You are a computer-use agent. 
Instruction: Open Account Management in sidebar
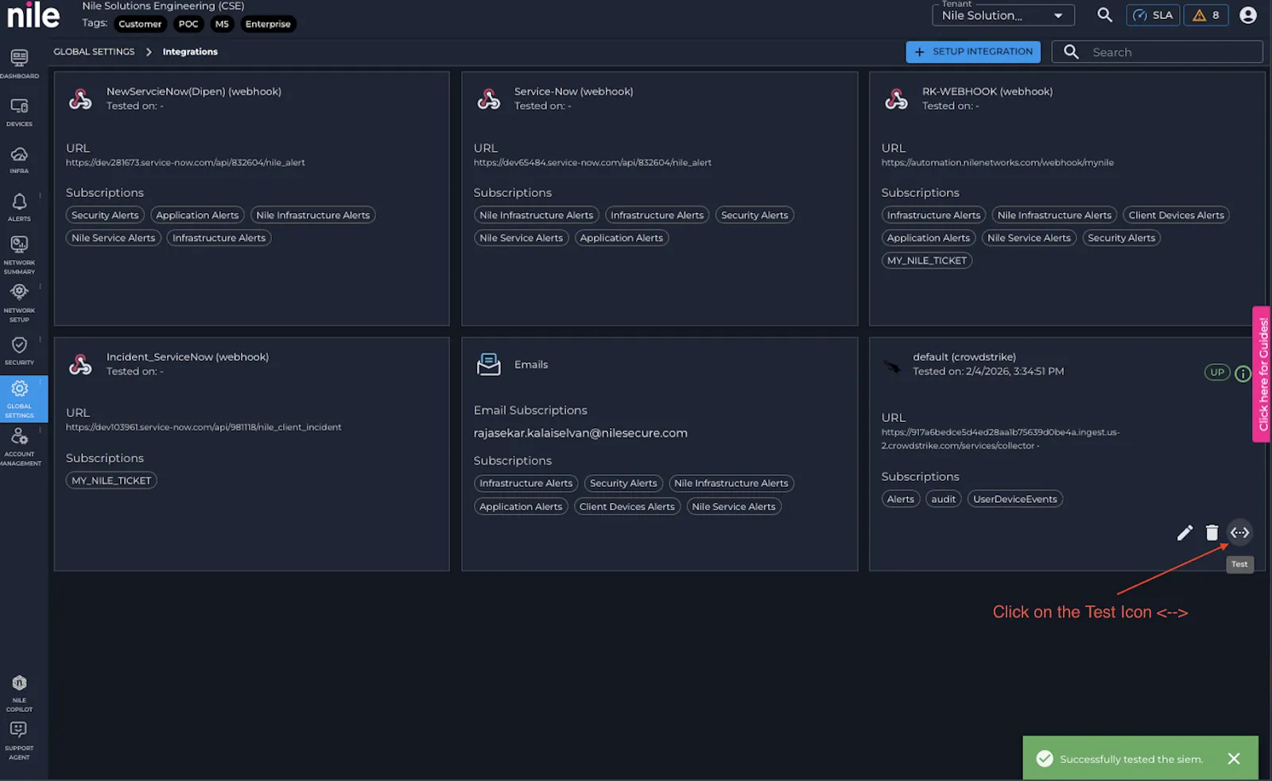click(19, 447)
